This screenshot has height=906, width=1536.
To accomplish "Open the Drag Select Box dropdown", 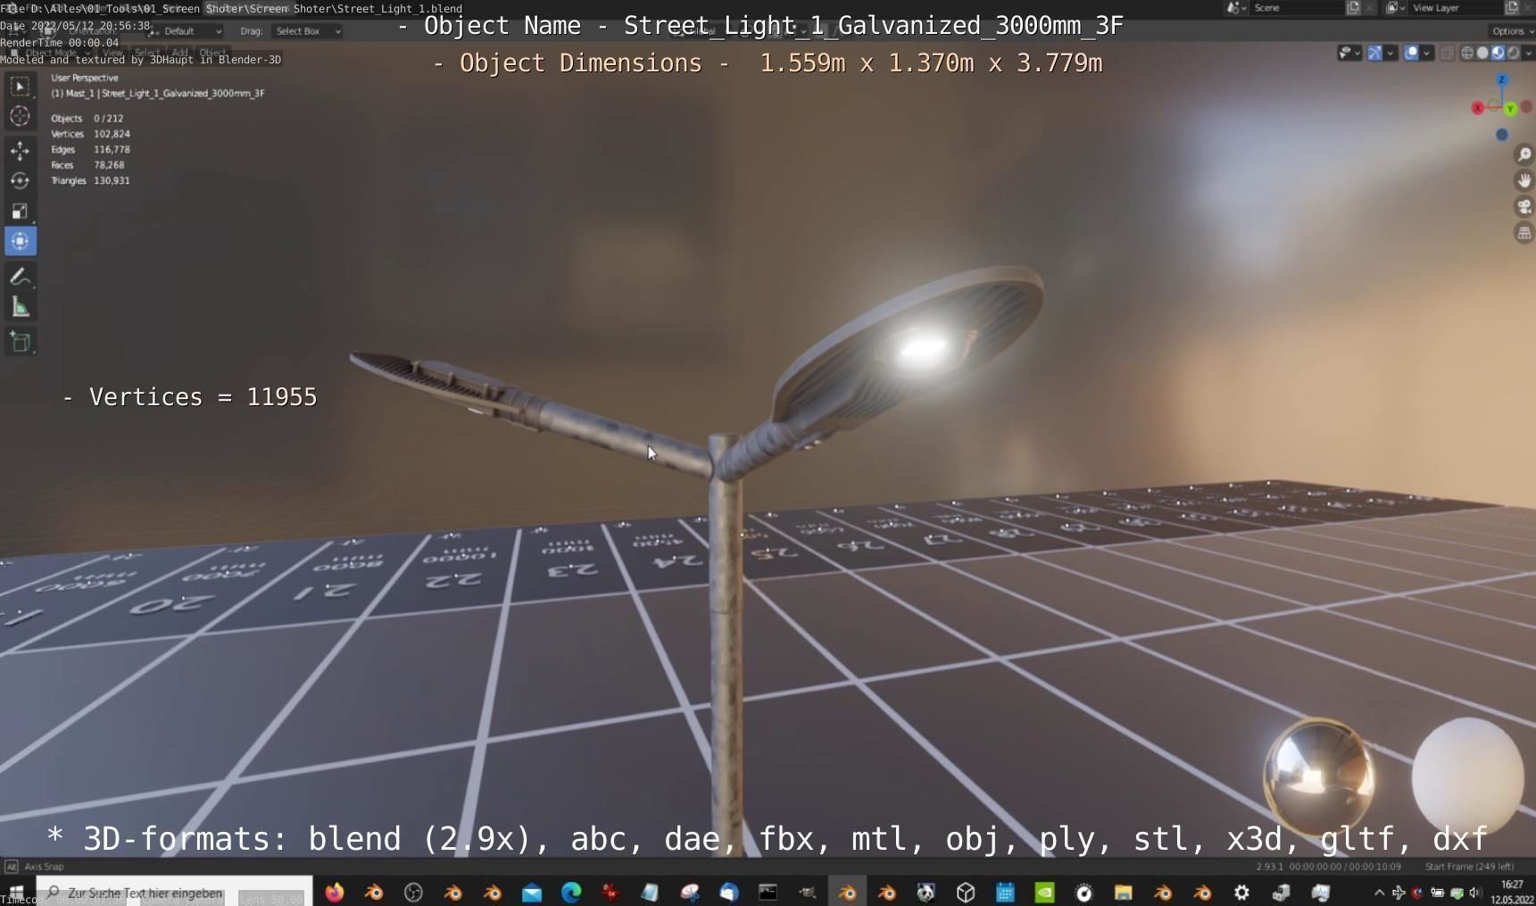I will click(307, 31).
